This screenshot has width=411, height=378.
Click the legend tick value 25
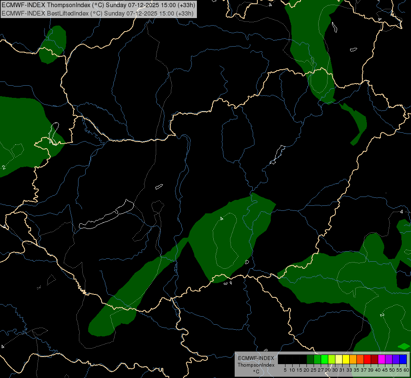[314, 370]
